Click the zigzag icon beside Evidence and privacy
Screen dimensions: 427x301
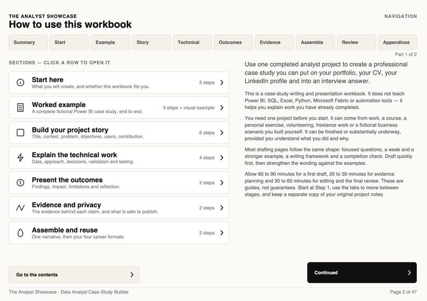[x=20, y=208]
